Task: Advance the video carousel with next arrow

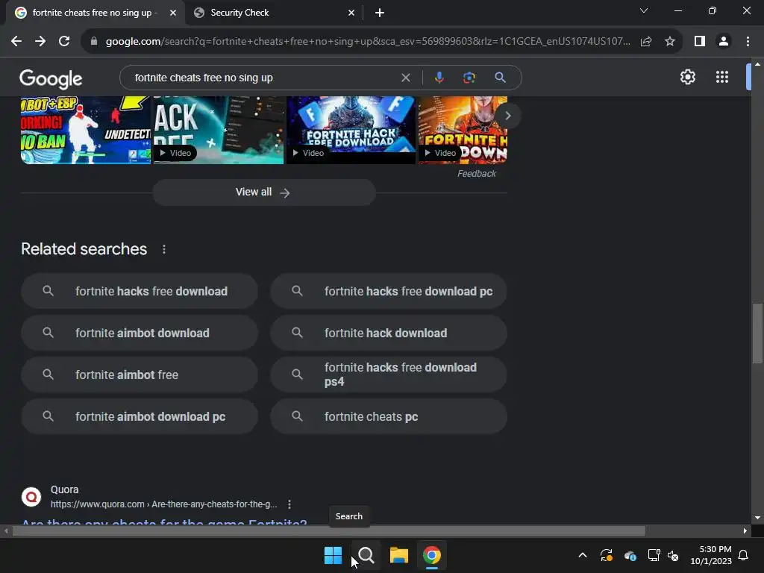Action: click(x=507, y=116)
